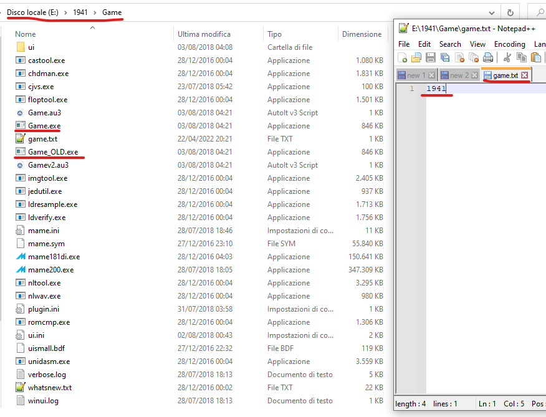
Task: Click the uismall.bdf blank file icon
Action: click(21, 348)
